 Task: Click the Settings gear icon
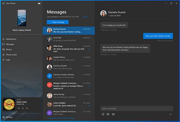(x=4, y=117)
